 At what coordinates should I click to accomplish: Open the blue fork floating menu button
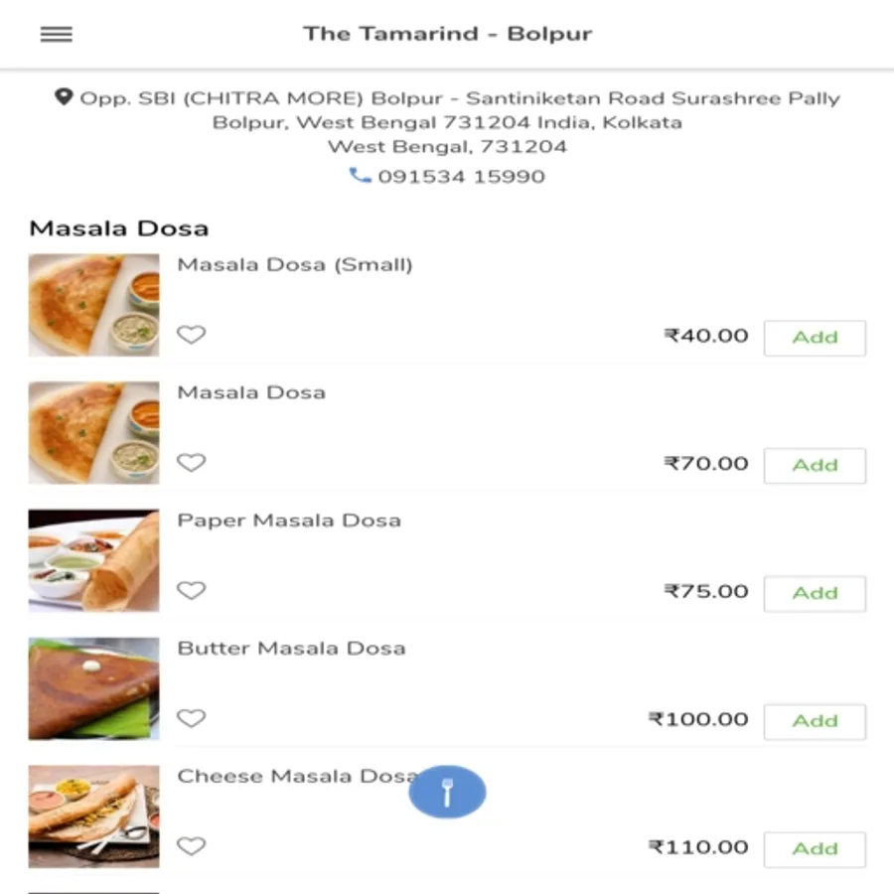[447, 792]
